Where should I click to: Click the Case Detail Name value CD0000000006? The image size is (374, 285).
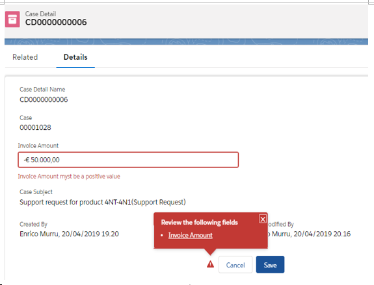44,99
